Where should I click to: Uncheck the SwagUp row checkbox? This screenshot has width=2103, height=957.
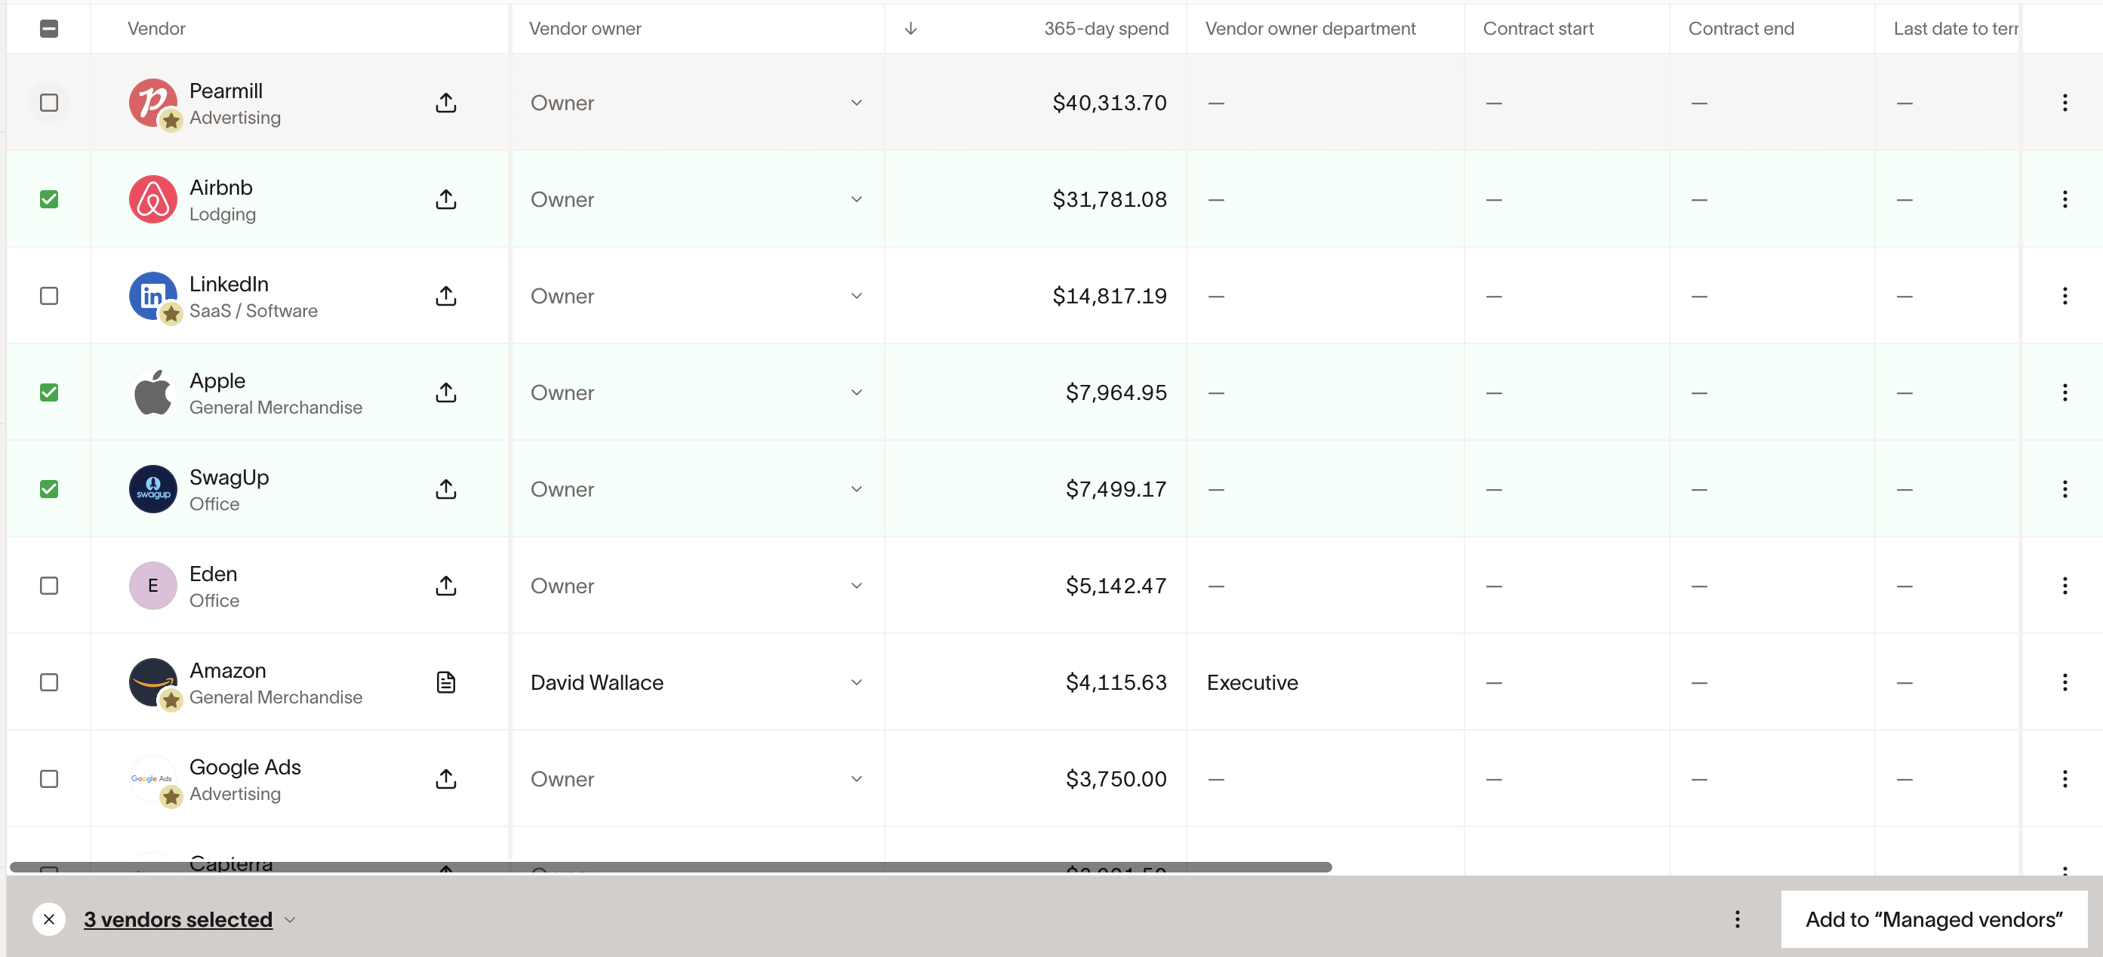point(49,489)
